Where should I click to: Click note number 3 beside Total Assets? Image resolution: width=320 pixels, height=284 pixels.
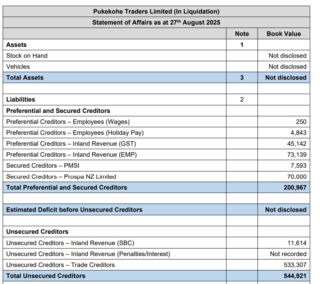coord(242,77)
